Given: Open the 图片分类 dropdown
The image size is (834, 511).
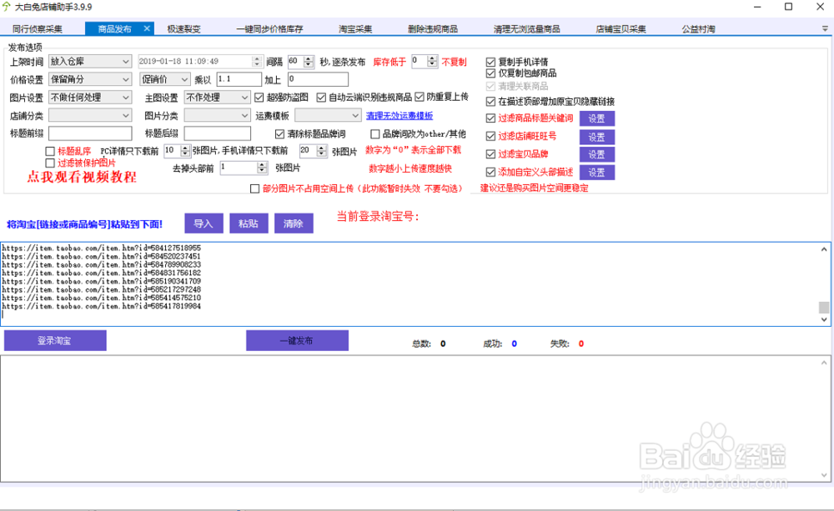Looking at the screenshot, I should [x=217, y=115].
